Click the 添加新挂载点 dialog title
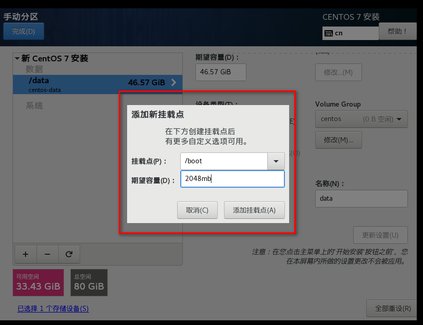 (x=157, y=114)
